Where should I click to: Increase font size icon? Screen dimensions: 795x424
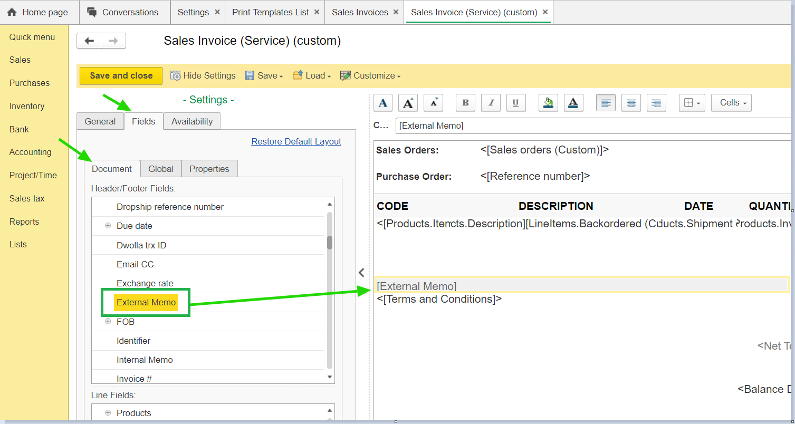click(408, 103)
